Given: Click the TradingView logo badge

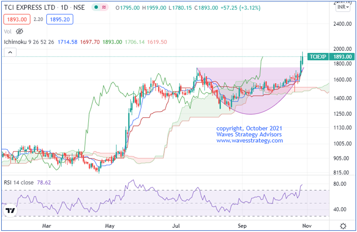Looking at the screenshot, I should (x=11, y=211).
